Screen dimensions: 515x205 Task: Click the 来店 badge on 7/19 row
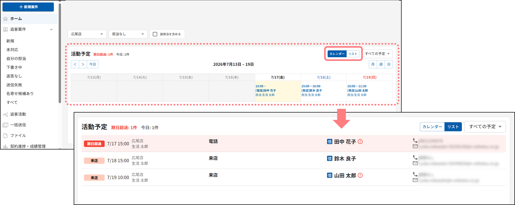[94, 178]
